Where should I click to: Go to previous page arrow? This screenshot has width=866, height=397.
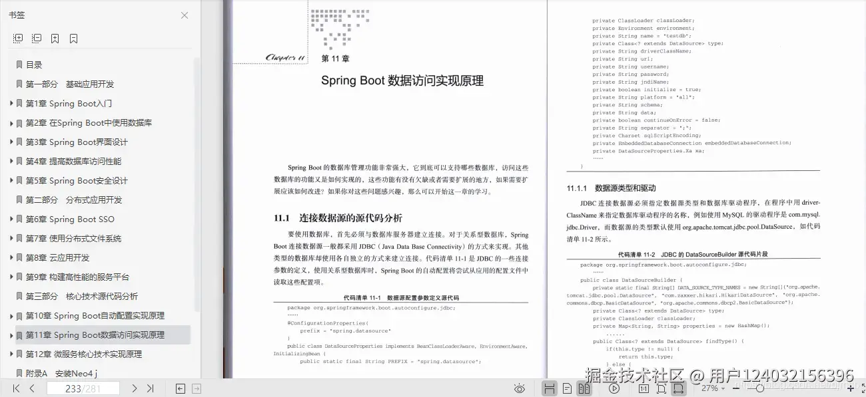coord(32,388)
